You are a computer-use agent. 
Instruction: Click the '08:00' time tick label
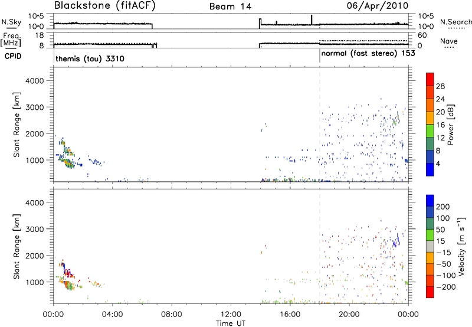point(172,315)
